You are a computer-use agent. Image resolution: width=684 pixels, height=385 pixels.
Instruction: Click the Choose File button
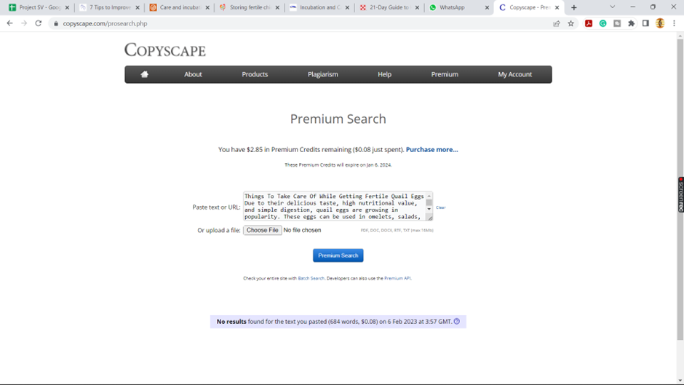(x=262, y=230)
